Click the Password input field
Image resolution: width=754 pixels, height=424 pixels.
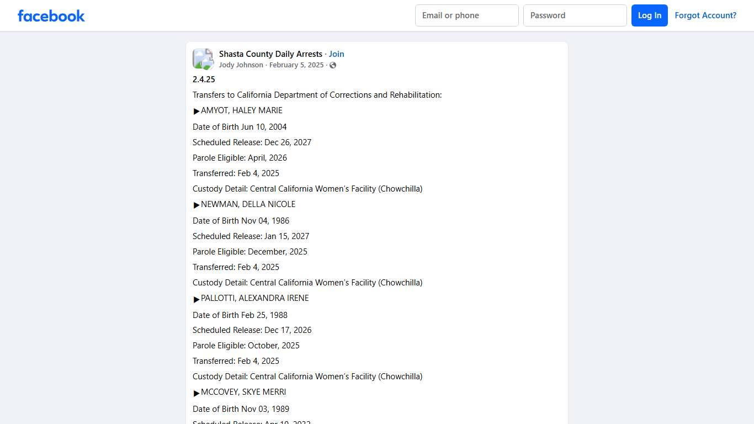pyautogui.click(x=575, y=15)
